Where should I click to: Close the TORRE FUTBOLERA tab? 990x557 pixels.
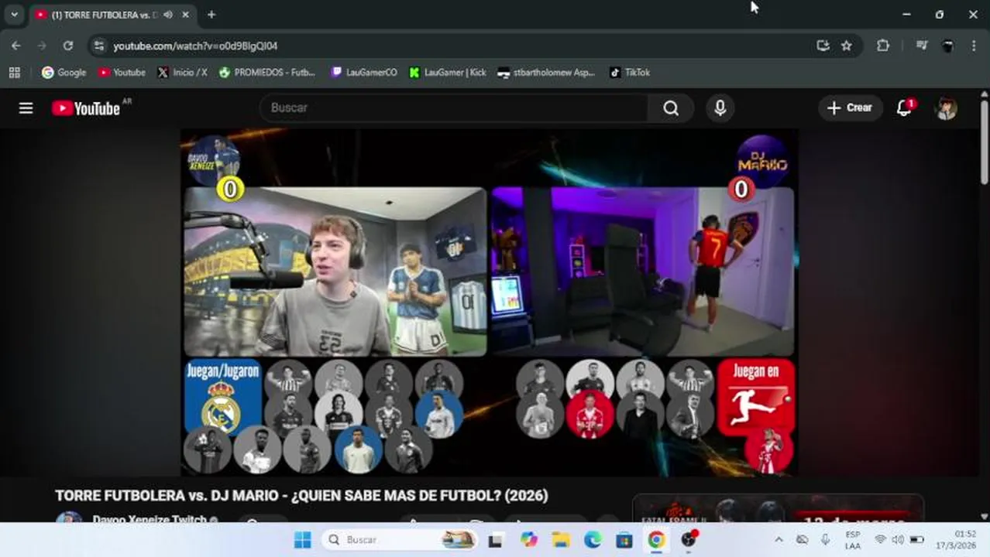(x=186, y=15)
